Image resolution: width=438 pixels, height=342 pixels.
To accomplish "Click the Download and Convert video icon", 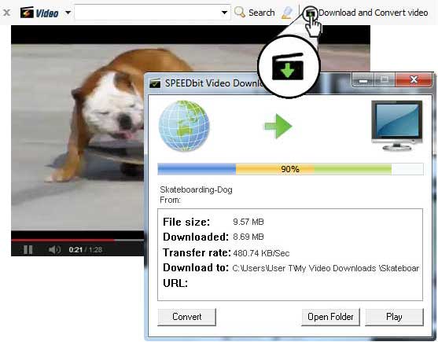I will point(311,13).
